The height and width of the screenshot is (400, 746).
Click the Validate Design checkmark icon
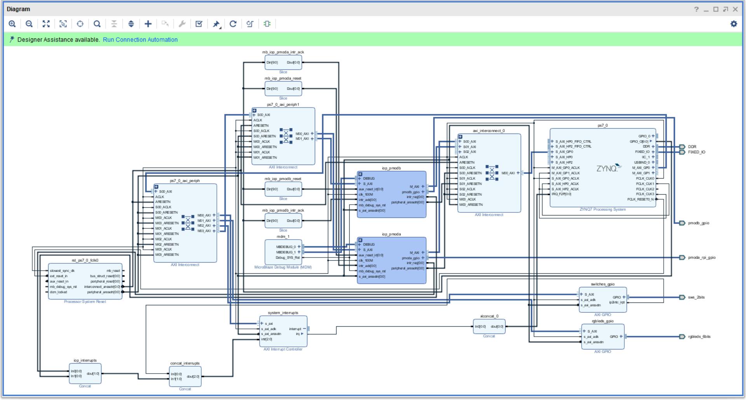[x=199, y=24]
